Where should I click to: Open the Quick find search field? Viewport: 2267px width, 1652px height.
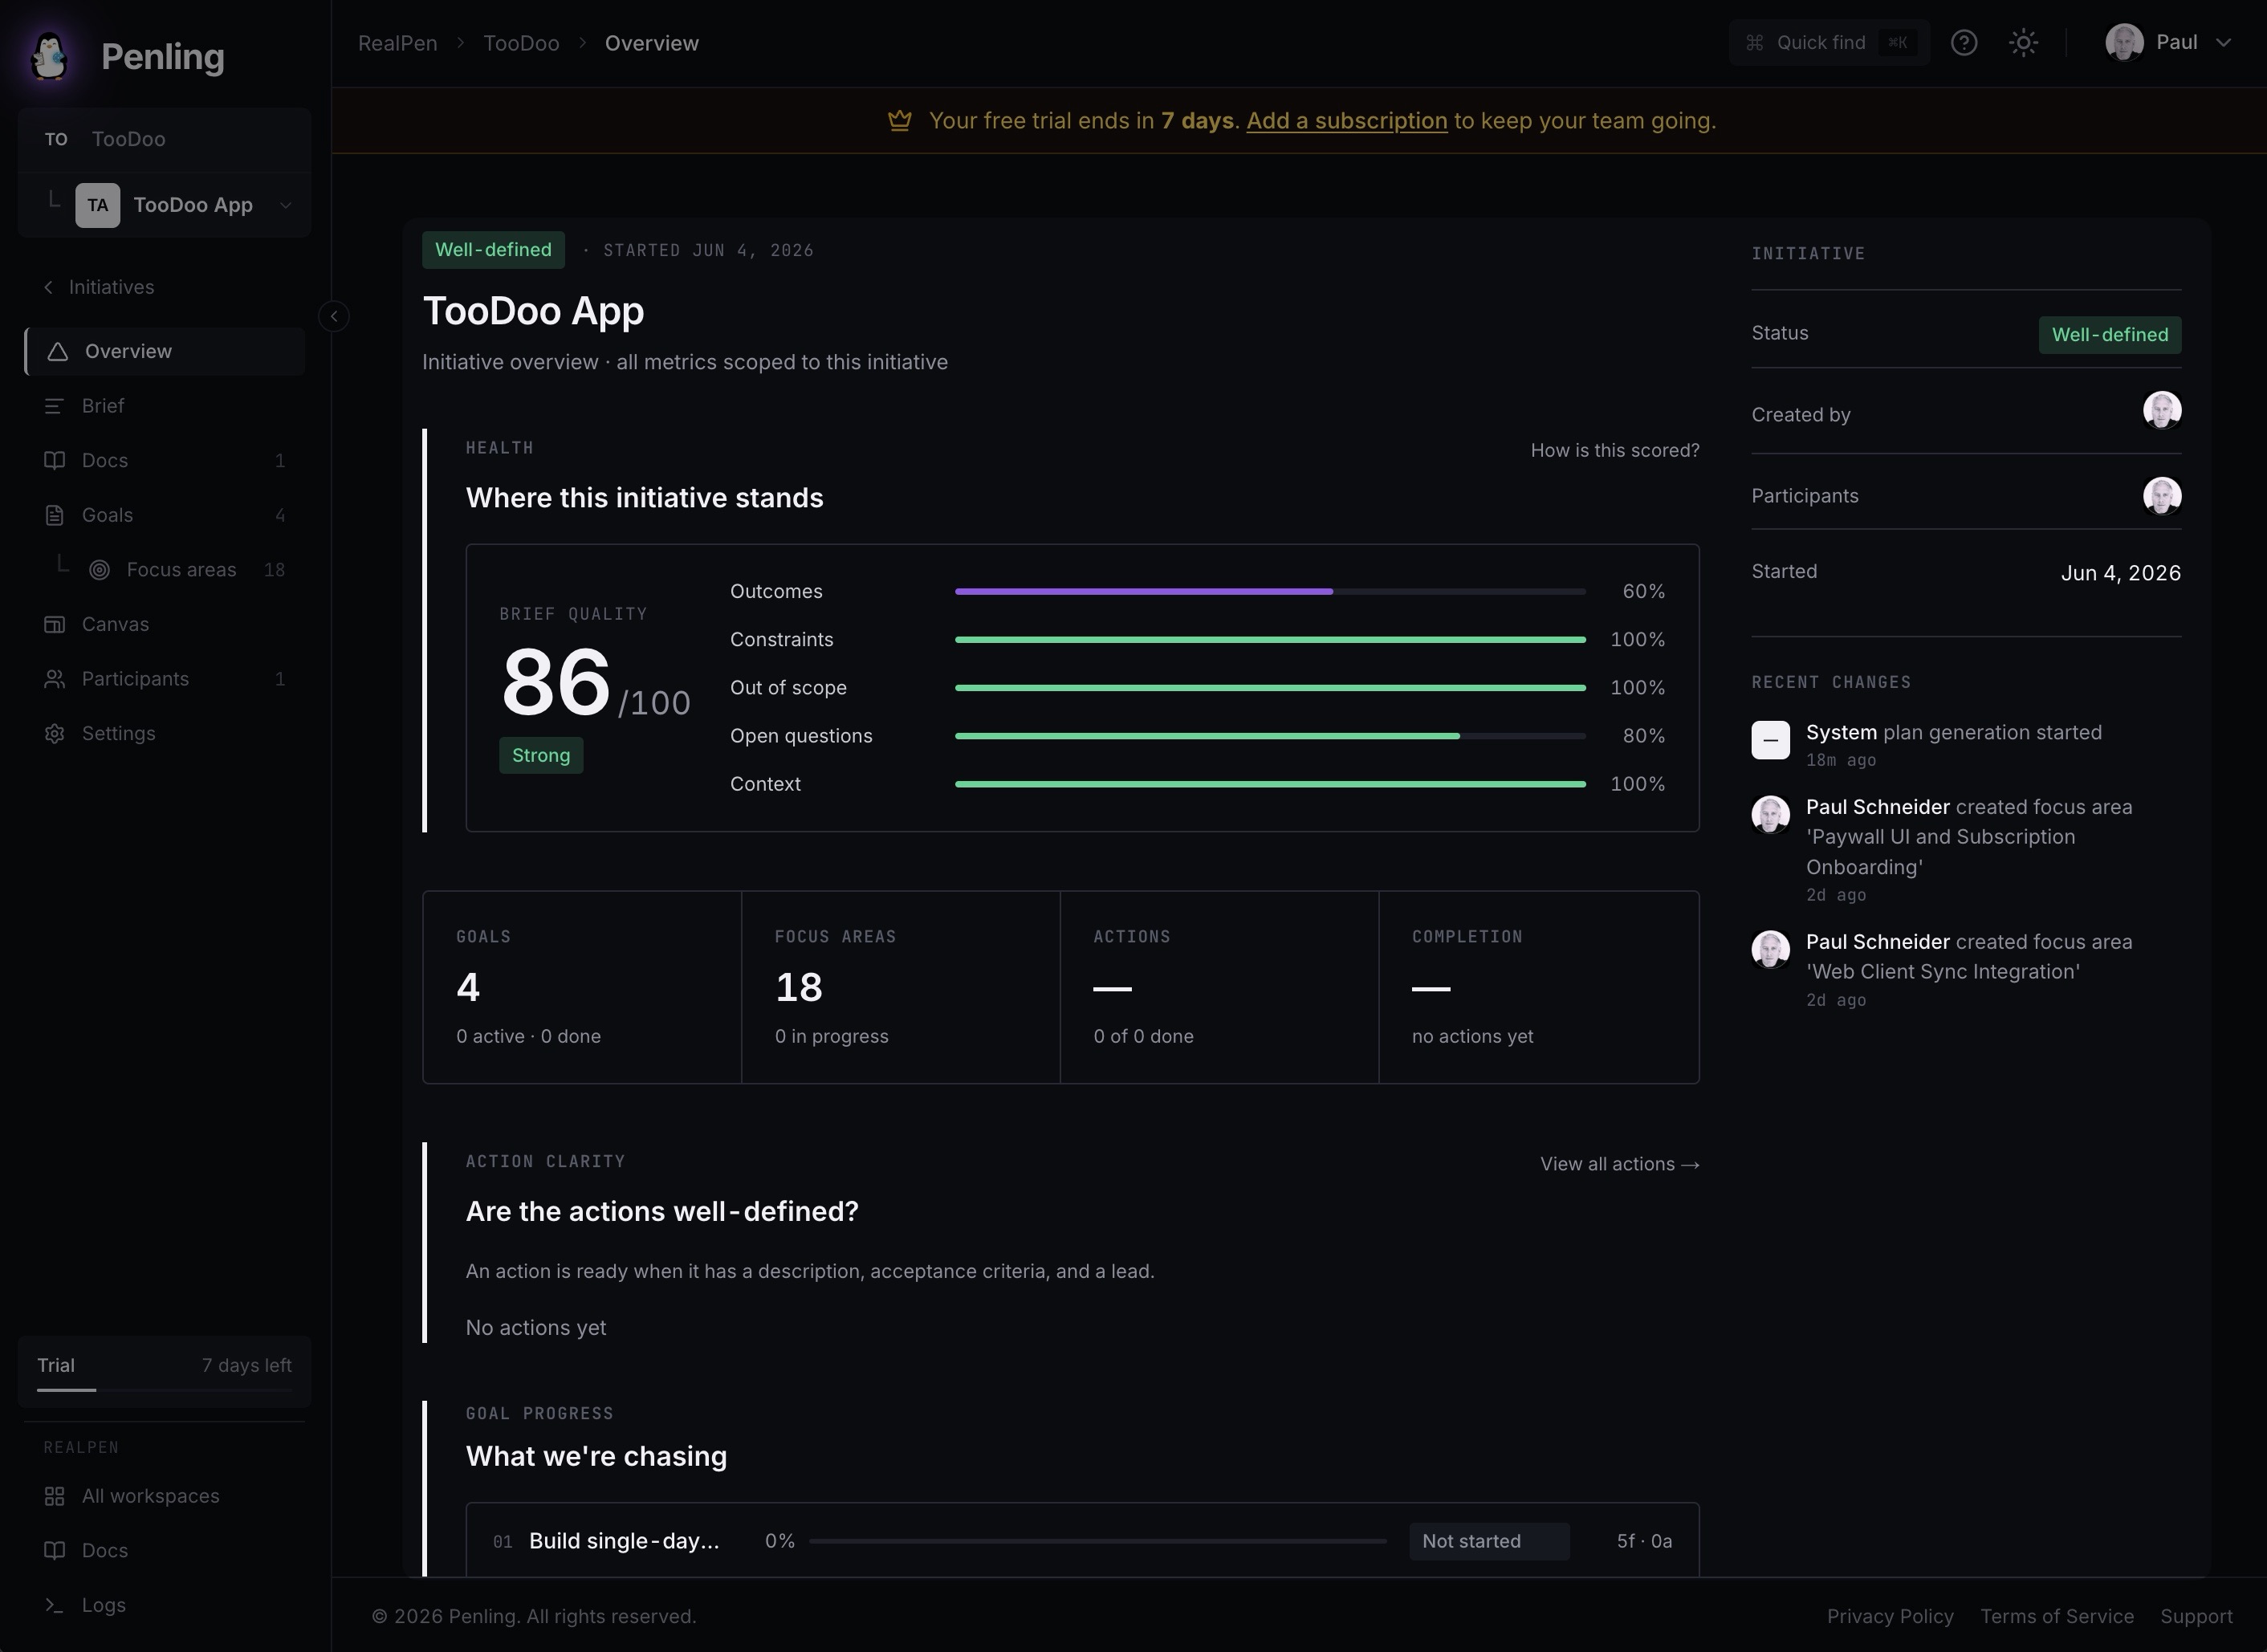coord(1829,43)
